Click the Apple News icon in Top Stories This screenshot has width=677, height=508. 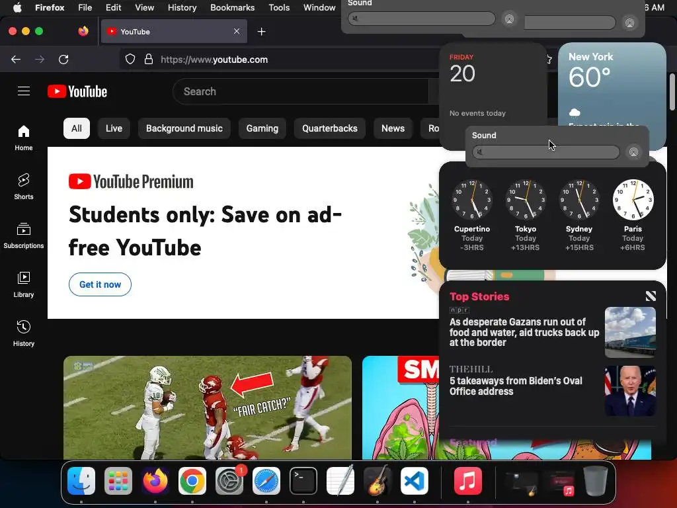[651, 296]
